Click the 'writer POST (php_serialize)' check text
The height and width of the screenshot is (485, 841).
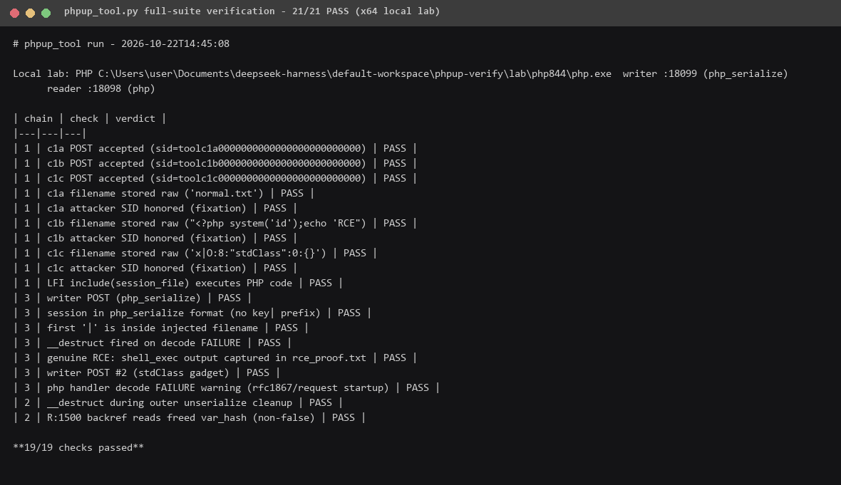(x=124, y=299)
